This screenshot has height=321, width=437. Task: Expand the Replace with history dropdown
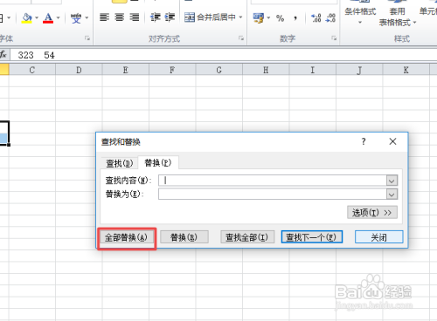coord(392,195)
